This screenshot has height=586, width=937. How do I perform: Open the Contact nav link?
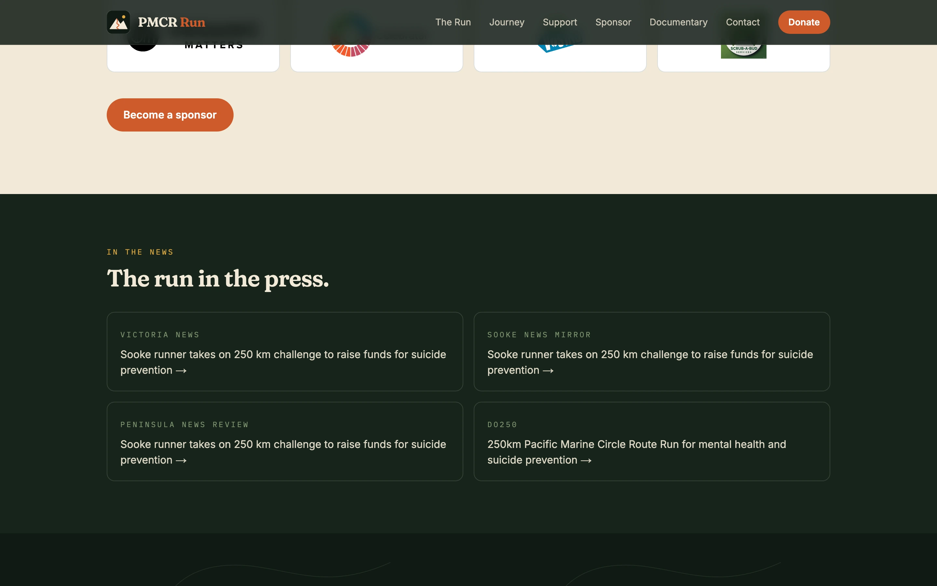pyautogui.click(x=743, y=22)
